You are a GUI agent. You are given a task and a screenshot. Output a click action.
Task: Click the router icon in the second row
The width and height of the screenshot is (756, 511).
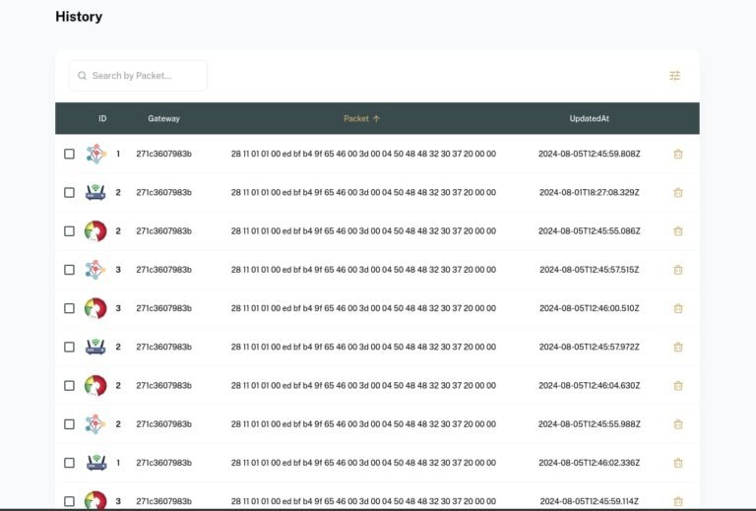95,192
